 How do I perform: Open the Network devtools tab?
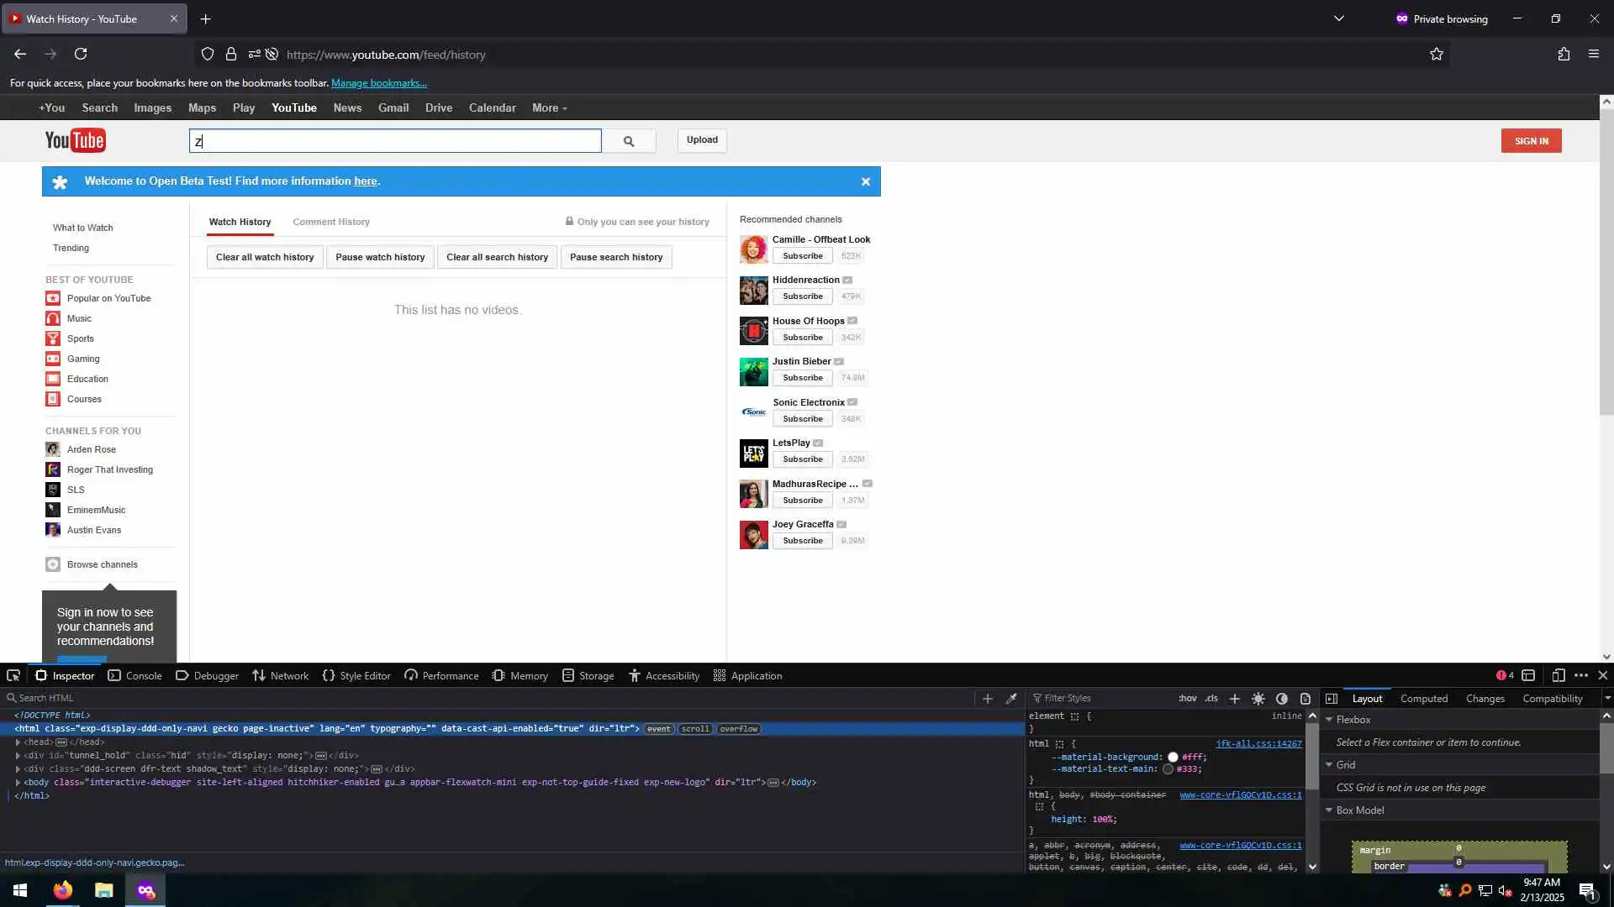[x=281, y=675]
